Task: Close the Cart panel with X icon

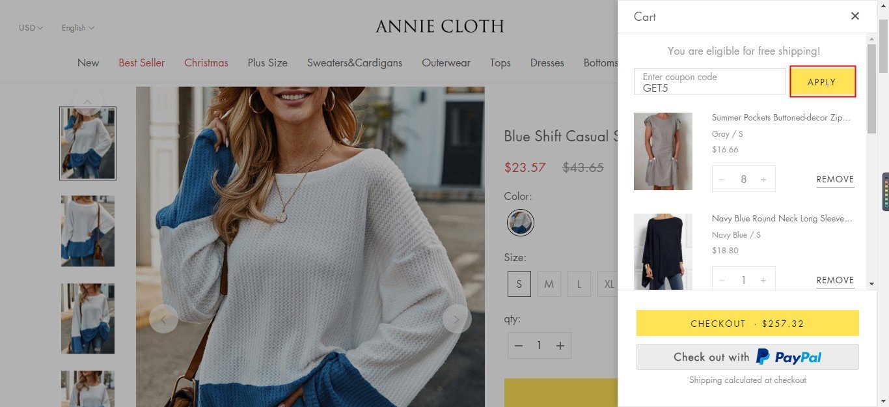Action: point(855,16)
